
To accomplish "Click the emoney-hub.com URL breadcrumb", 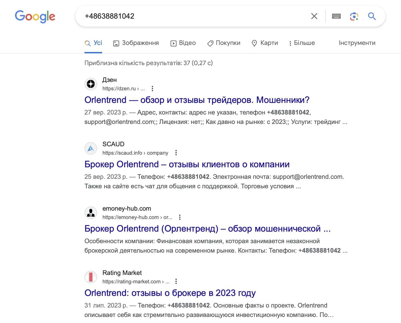I will point(137,217).
